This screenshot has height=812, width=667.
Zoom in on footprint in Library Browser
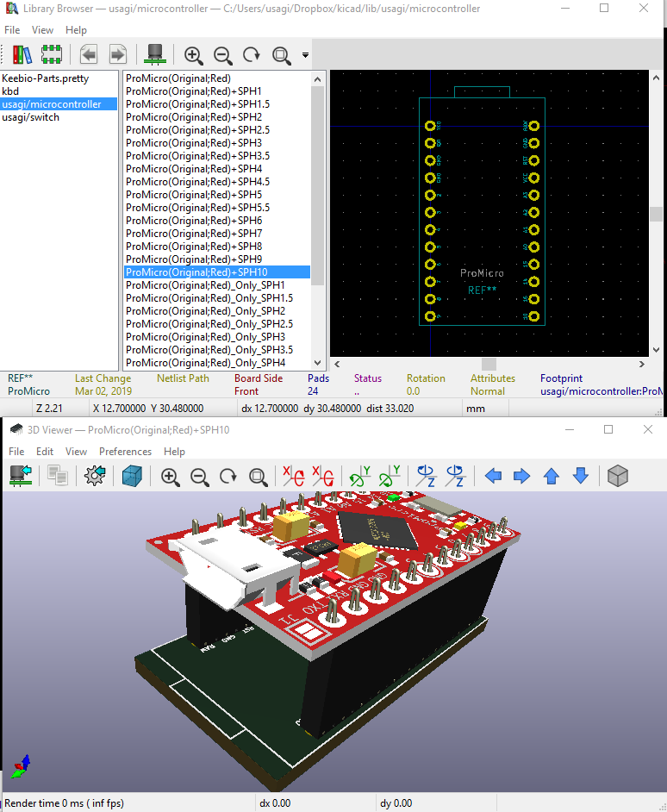point(193,55)
